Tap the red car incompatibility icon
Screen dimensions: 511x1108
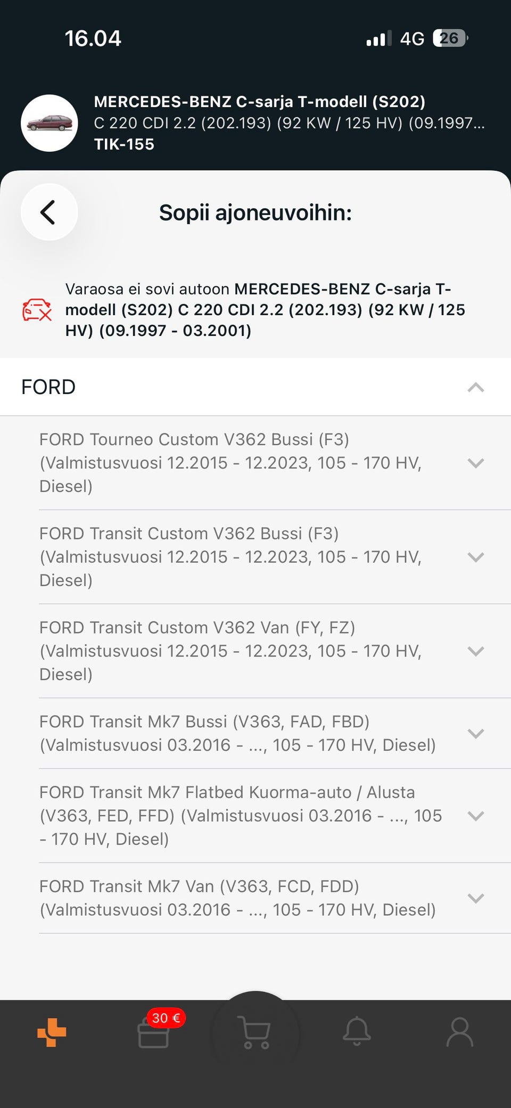point(37,310)
